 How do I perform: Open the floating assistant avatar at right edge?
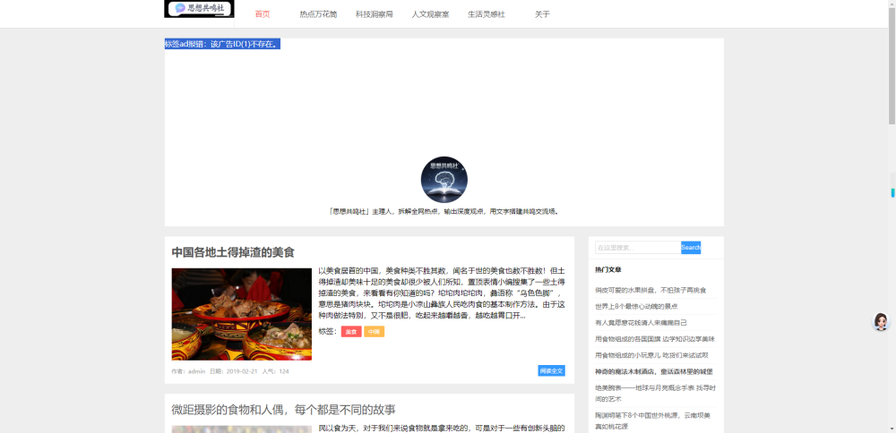point(881,321)
